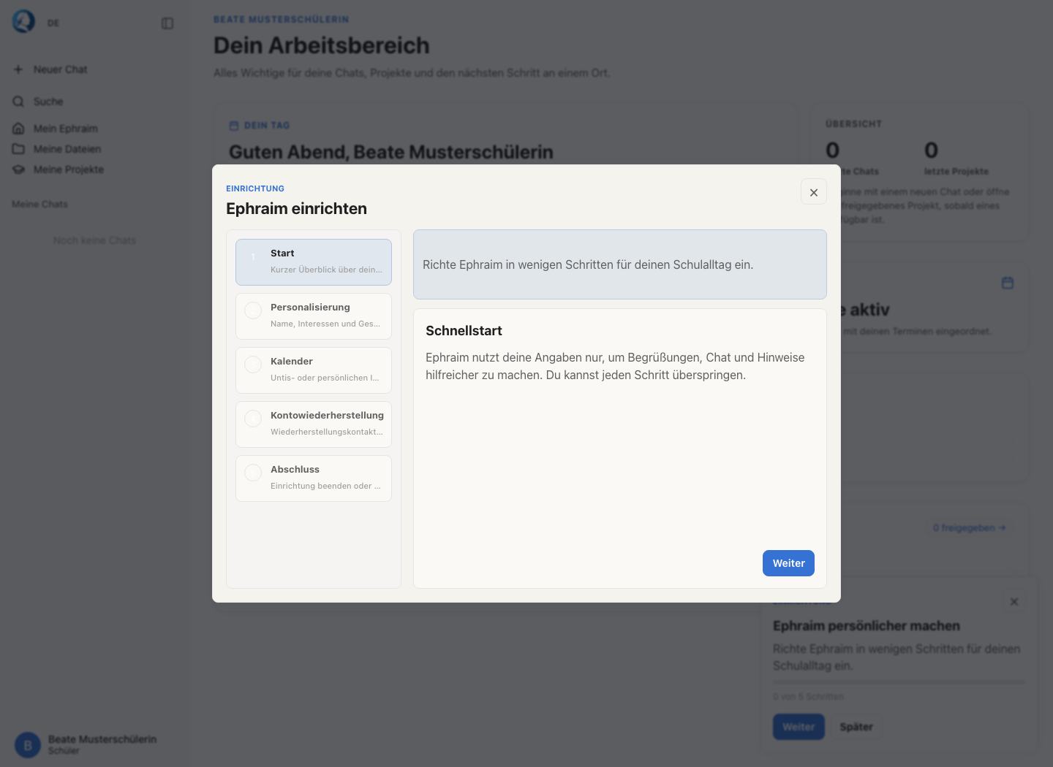This screenshot has height=767, width=1053.
Task: Collapse the sidebar with panel icon
Action: [167, 23]
